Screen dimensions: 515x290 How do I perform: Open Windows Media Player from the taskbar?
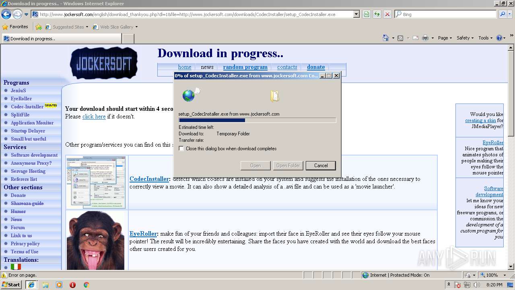tap(59, 285)
